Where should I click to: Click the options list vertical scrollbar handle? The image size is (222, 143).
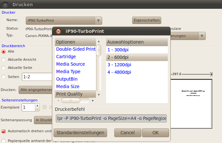(99, 51)
